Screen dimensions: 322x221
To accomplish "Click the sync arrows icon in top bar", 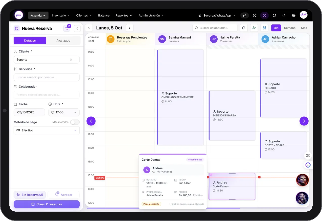I will (x=274, y=15).
